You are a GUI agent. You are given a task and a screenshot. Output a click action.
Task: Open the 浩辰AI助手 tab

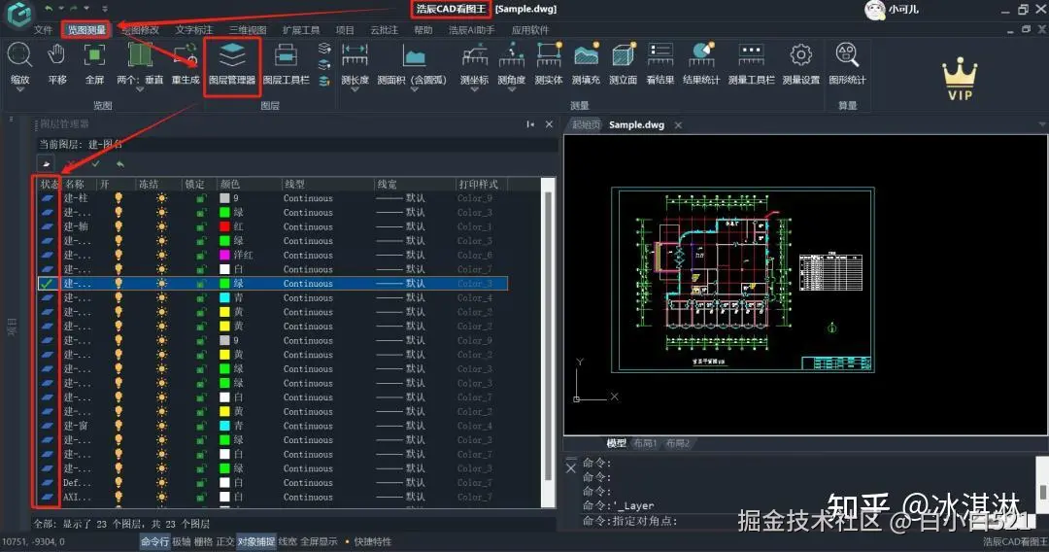click(x=471, y=30)
